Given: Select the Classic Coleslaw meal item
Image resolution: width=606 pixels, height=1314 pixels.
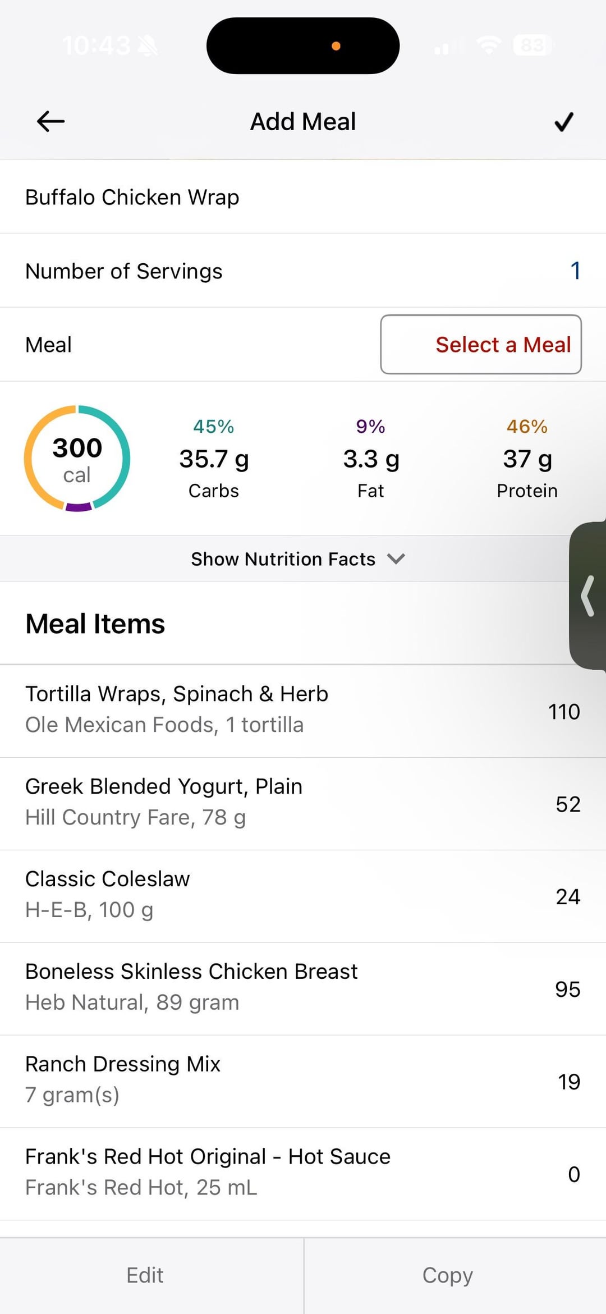Looking at the screenshot, I should [x=303, y=896].
